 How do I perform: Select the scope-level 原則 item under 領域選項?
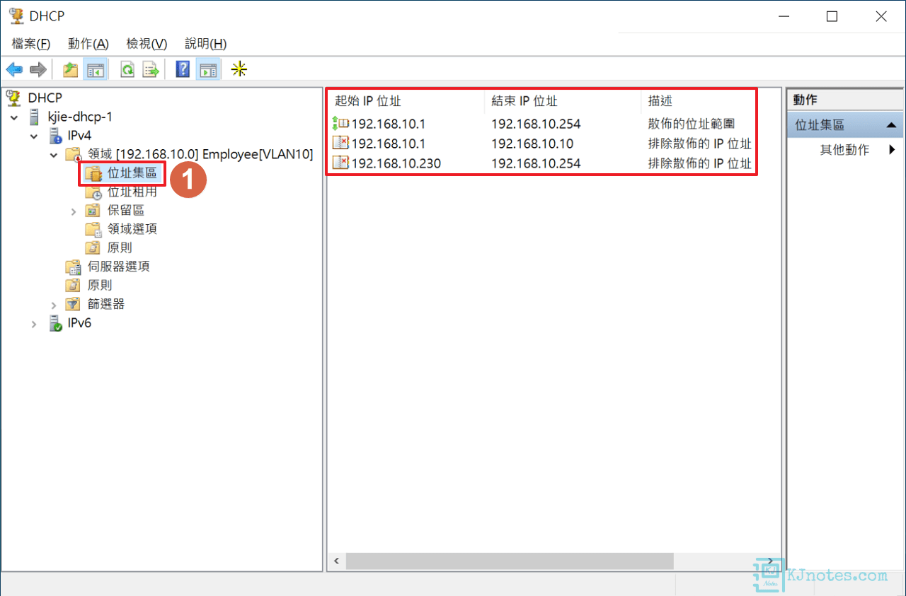pos(120,248)
